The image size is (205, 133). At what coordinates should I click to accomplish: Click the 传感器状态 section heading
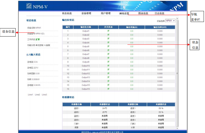coord(68,97)
